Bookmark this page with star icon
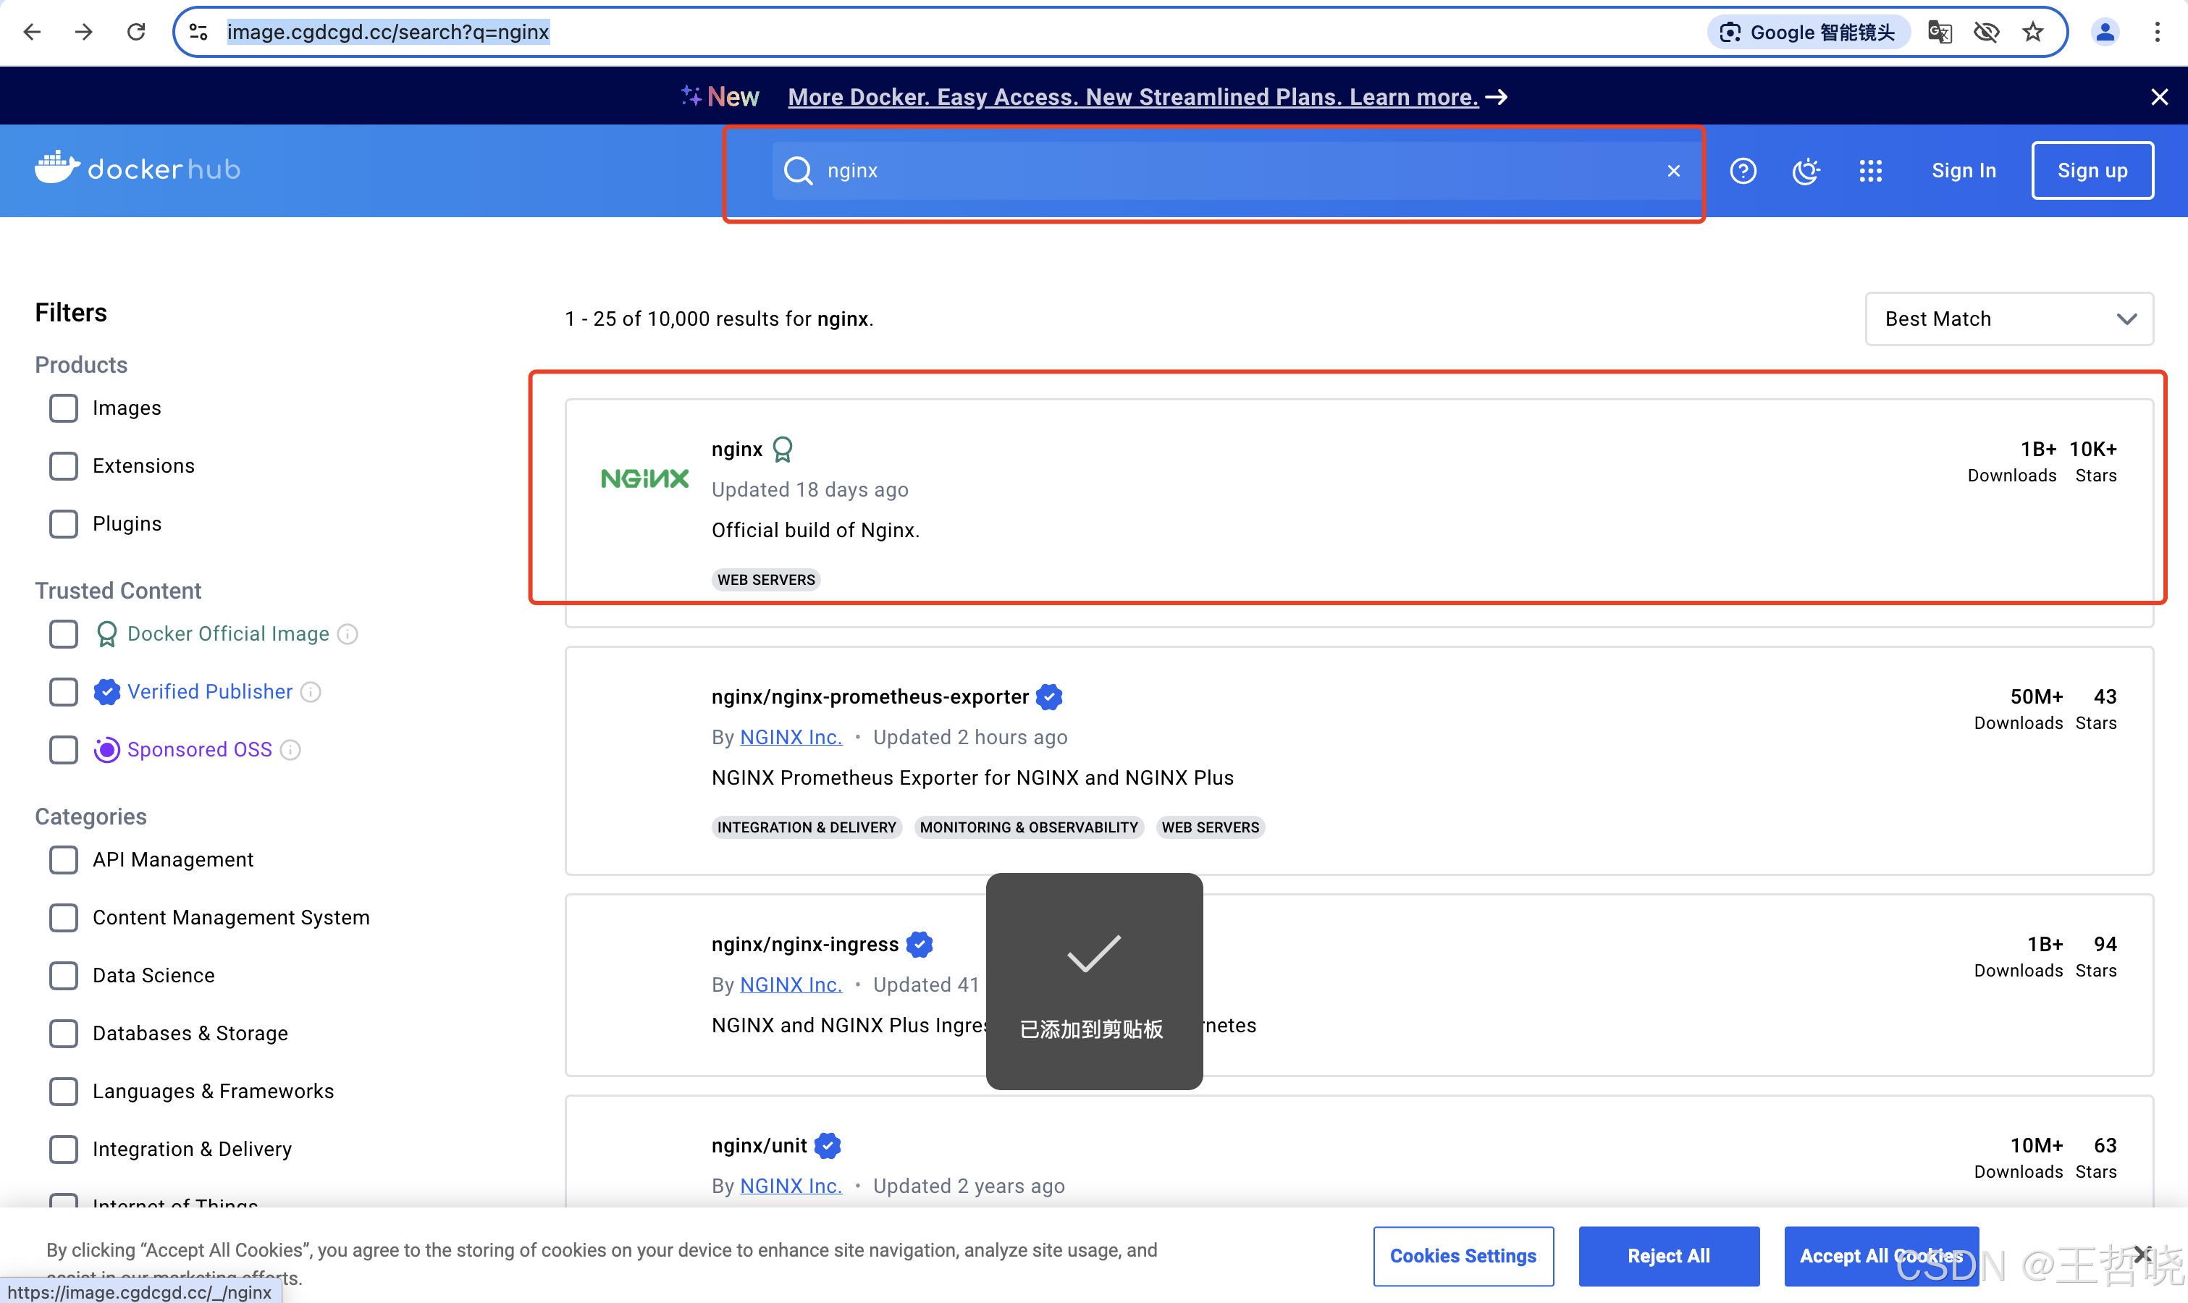 point(2032,33)
